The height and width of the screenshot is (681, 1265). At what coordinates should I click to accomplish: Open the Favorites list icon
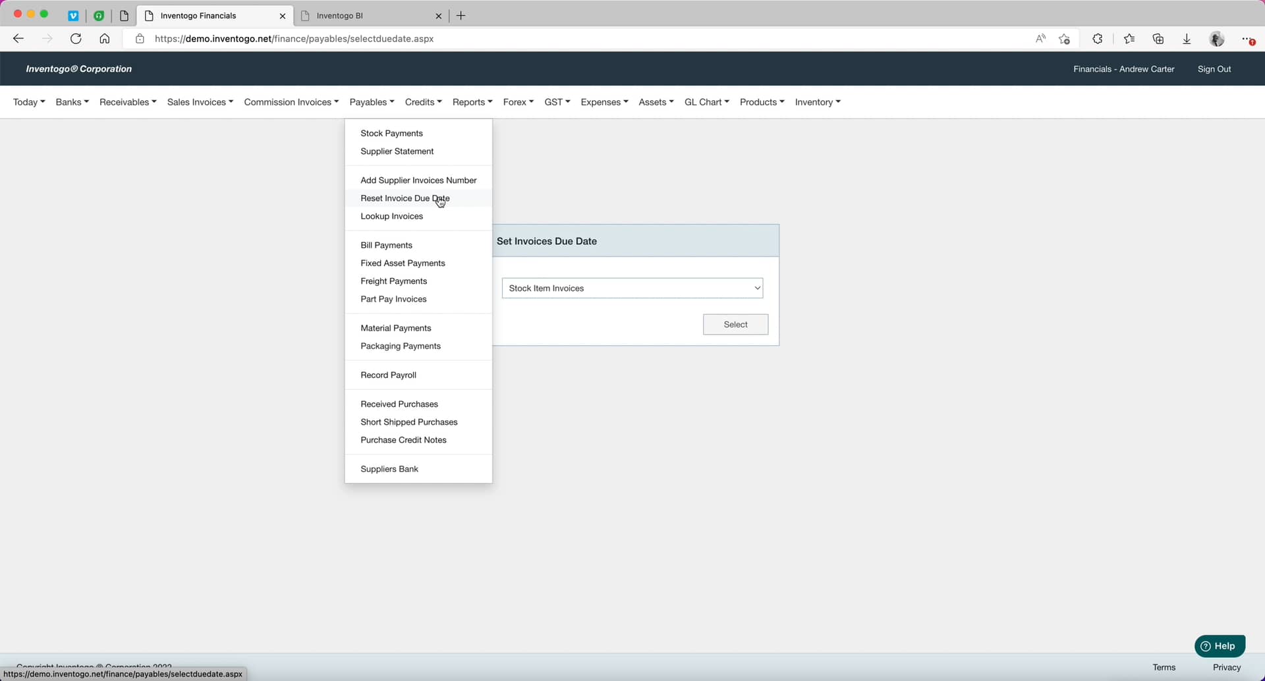1129,39
